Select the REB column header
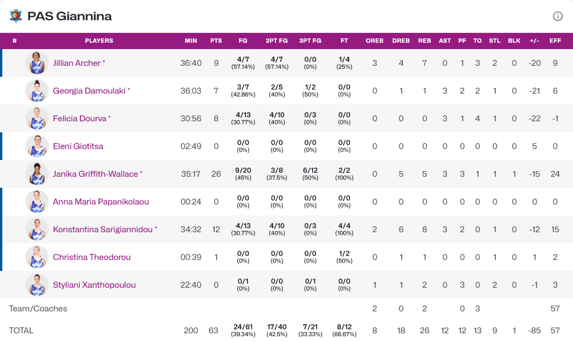 (x=424, y=41)
